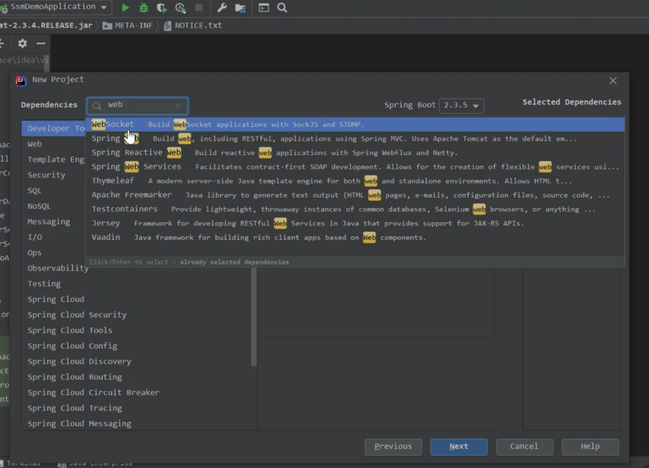Select the Ops category
This screenshot has width=649, height=468.
[x=54, y=253]
